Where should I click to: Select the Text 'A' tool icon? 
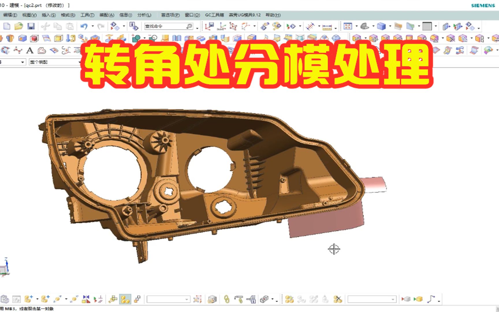(x=30, y=51)
